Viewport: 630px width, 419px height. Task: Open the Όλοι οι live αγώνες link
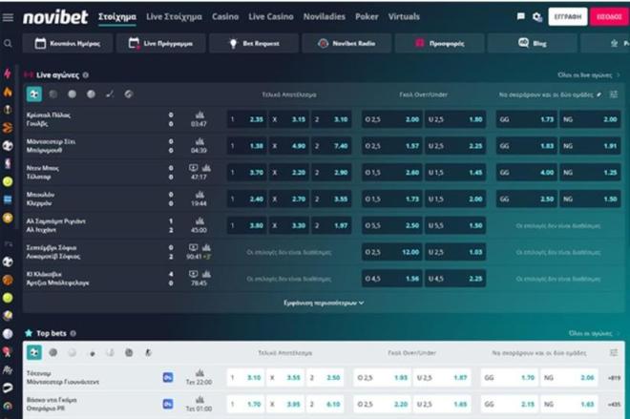589,75
